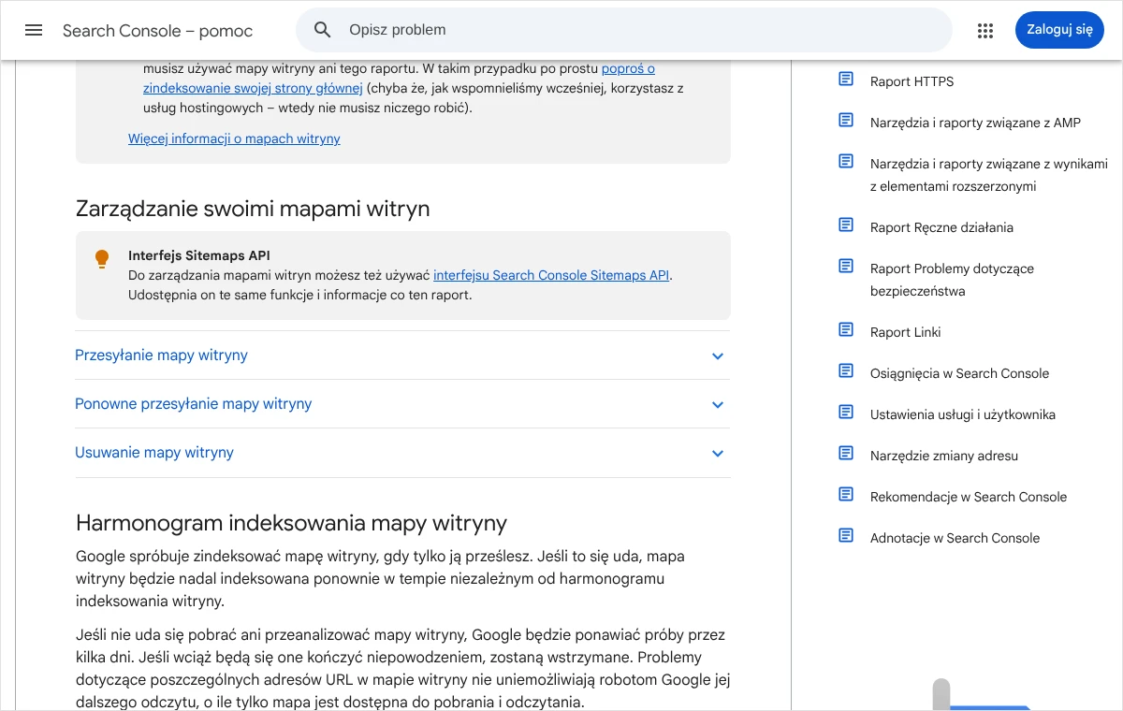
Task: Open Raport HTTPS article
Action: click(x=912, y=81)
